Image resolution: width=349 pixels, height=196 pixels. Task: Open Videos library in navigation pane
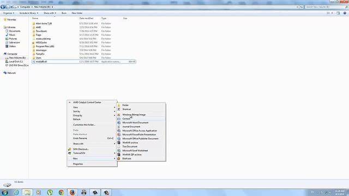pyautogui.click(x=13, y=46)
